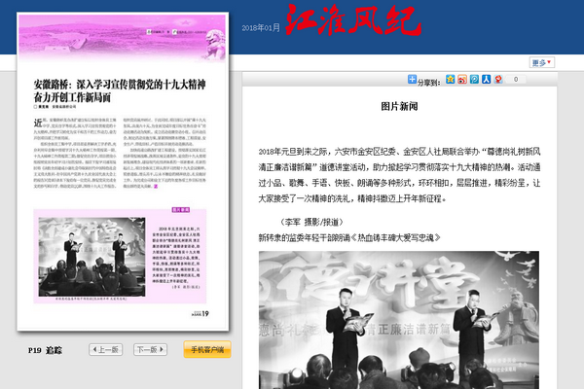Expand the 更多 dropdown

[x=540, y=62]
